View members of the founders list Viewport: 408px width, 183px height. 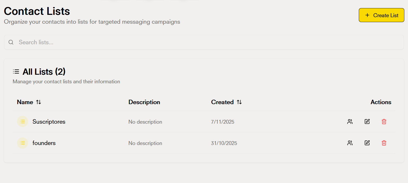tap(350, 143)
